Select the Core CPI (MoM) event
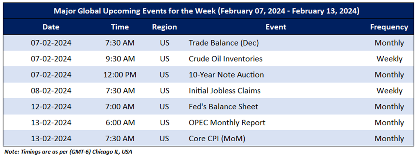This screenshot has width=417, height=158. pyautogui.click(x=217, y=139)
